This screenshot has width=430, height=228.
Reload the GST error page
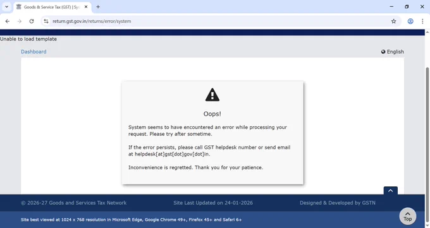(x=32, y=21)
